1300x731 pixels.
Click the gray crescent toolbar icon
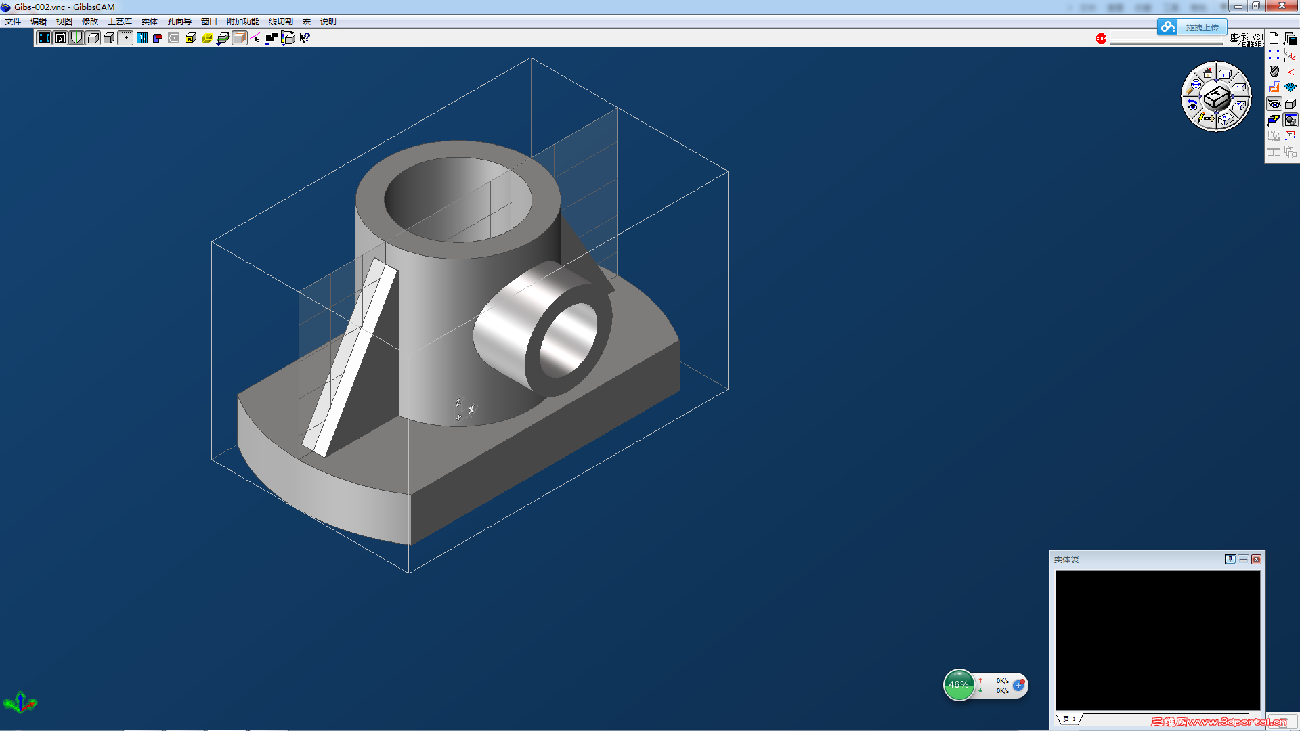coord(174,38)
